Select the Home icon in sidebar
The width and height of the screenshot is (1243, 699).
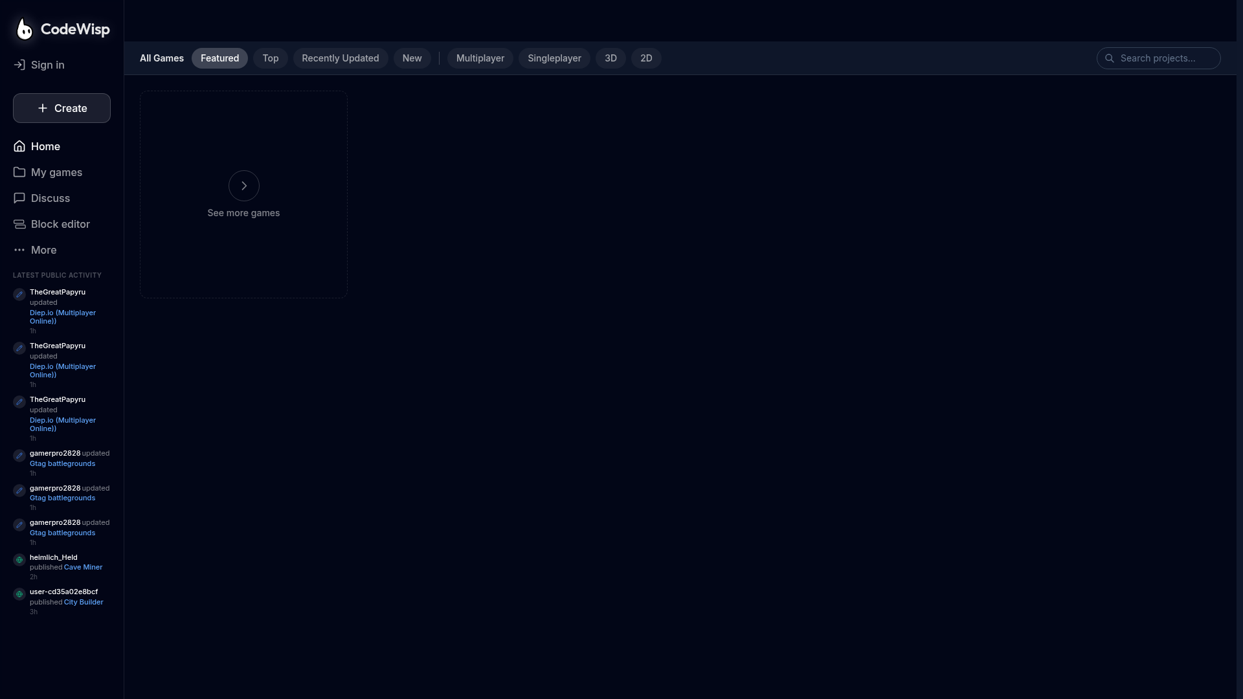(19, 146)
